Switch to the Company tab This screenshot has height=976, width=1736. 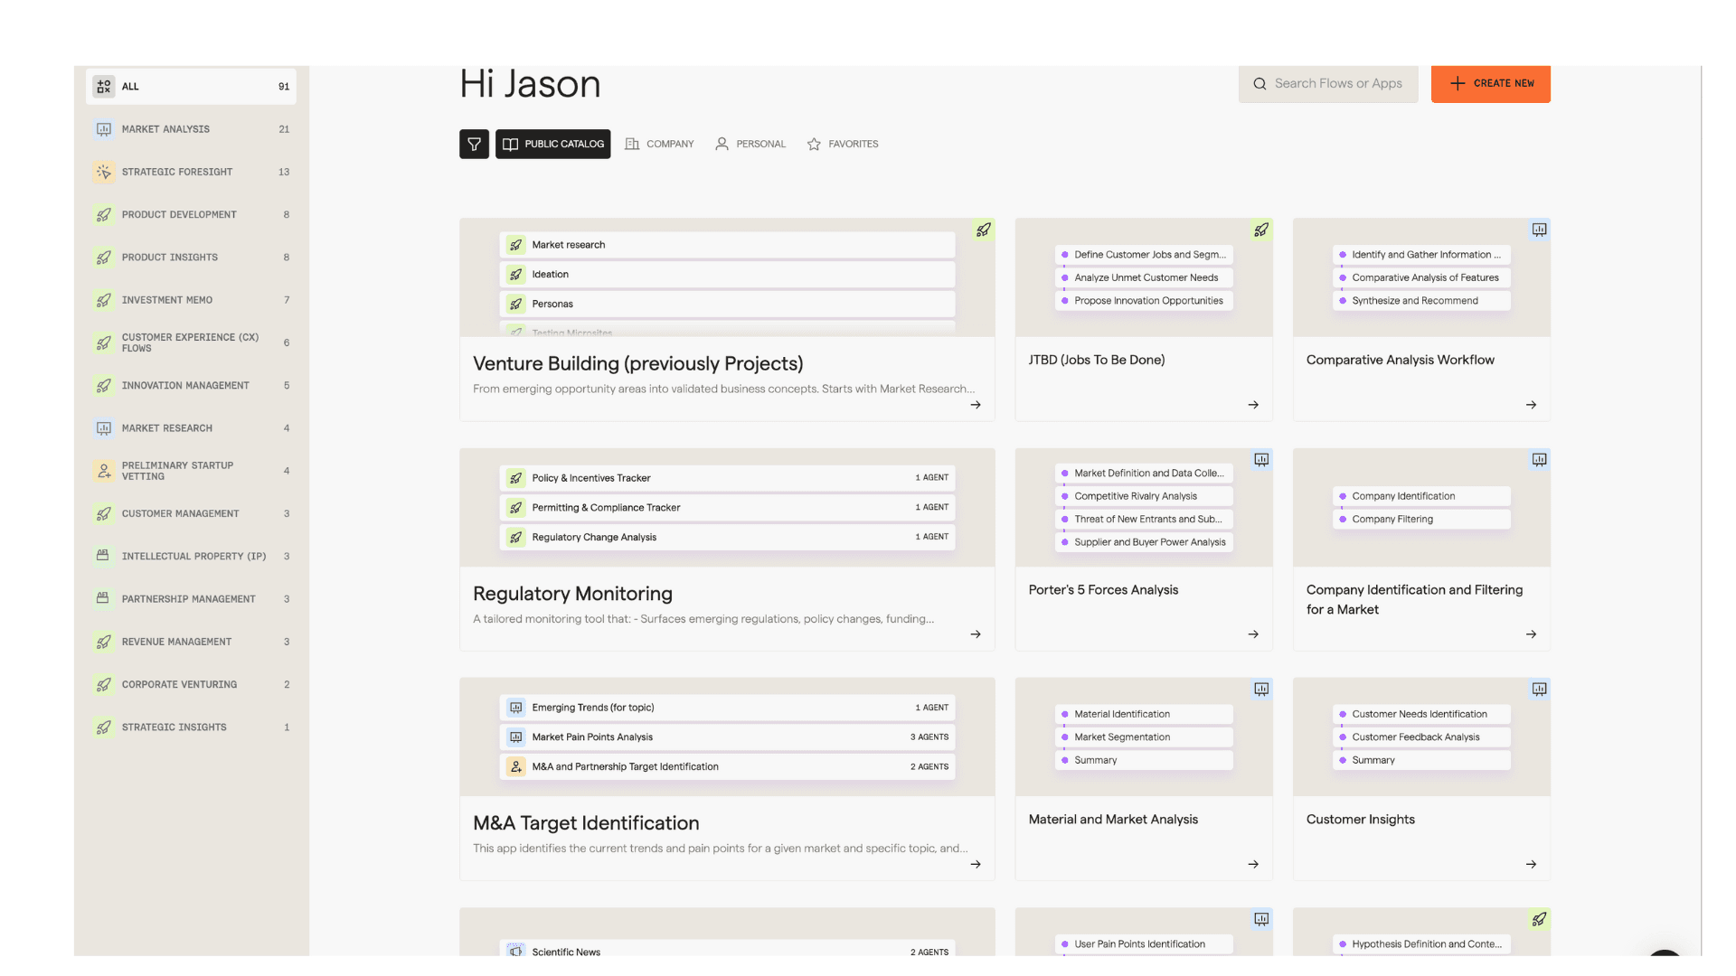click(659, 145)
